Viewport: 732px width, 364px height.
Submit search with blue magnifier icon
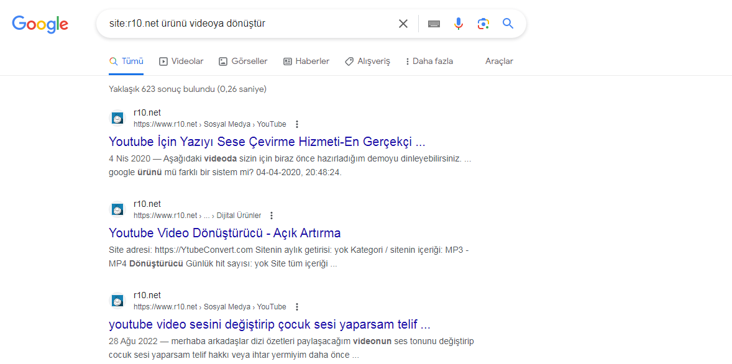coord(508,24)
